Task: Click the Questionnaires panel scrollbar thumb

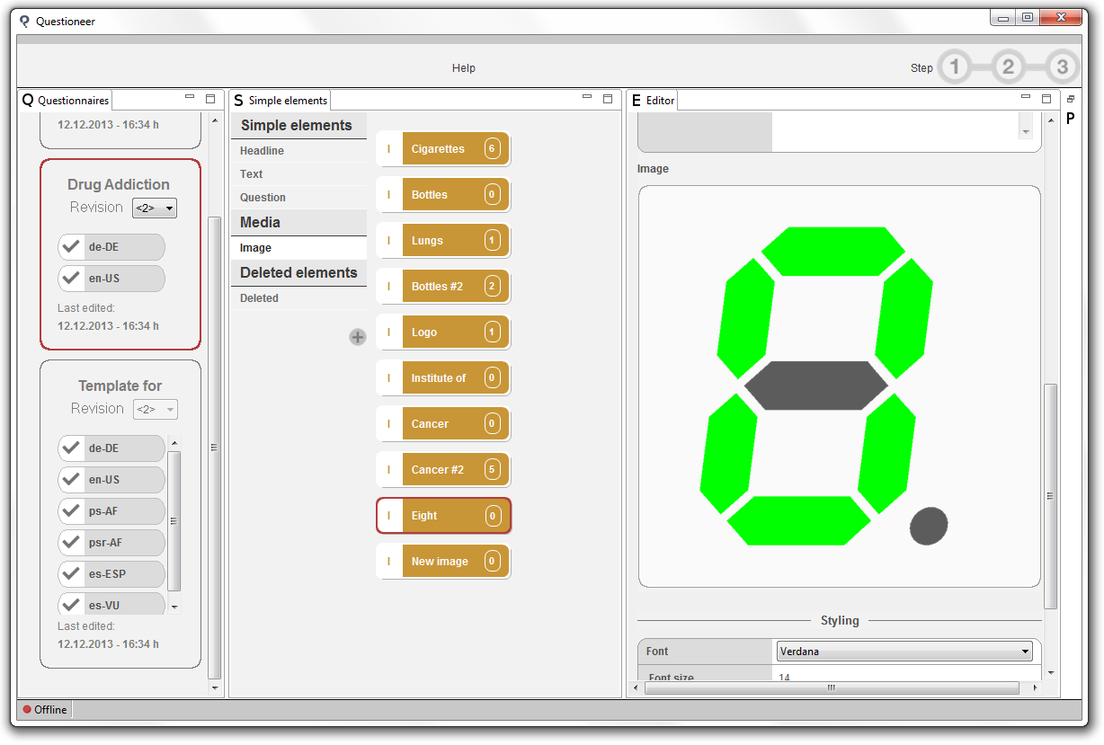Action: [x=214, y=448]
